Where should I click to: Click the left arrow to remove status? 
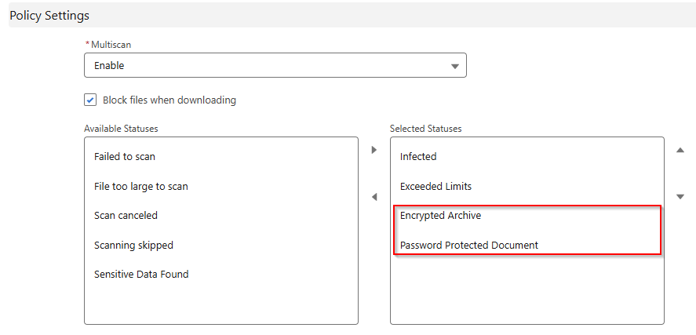coord(374,196)
